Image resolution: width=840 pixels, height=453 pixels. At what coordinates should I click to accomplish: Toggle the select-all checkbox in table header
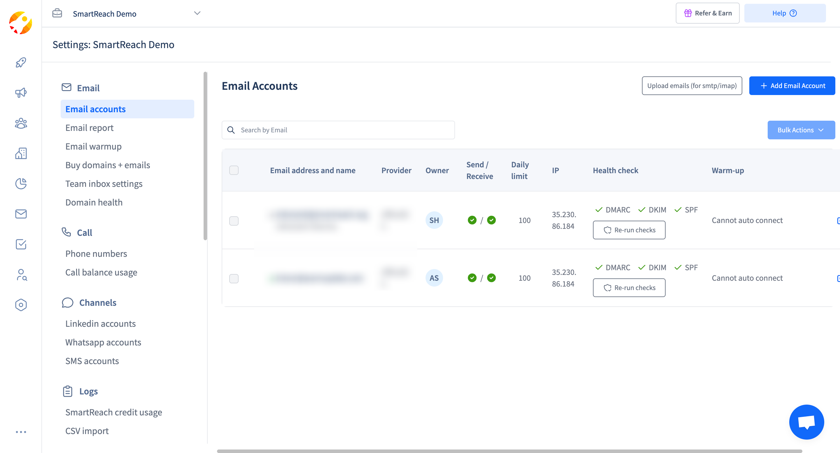(234, 170)
